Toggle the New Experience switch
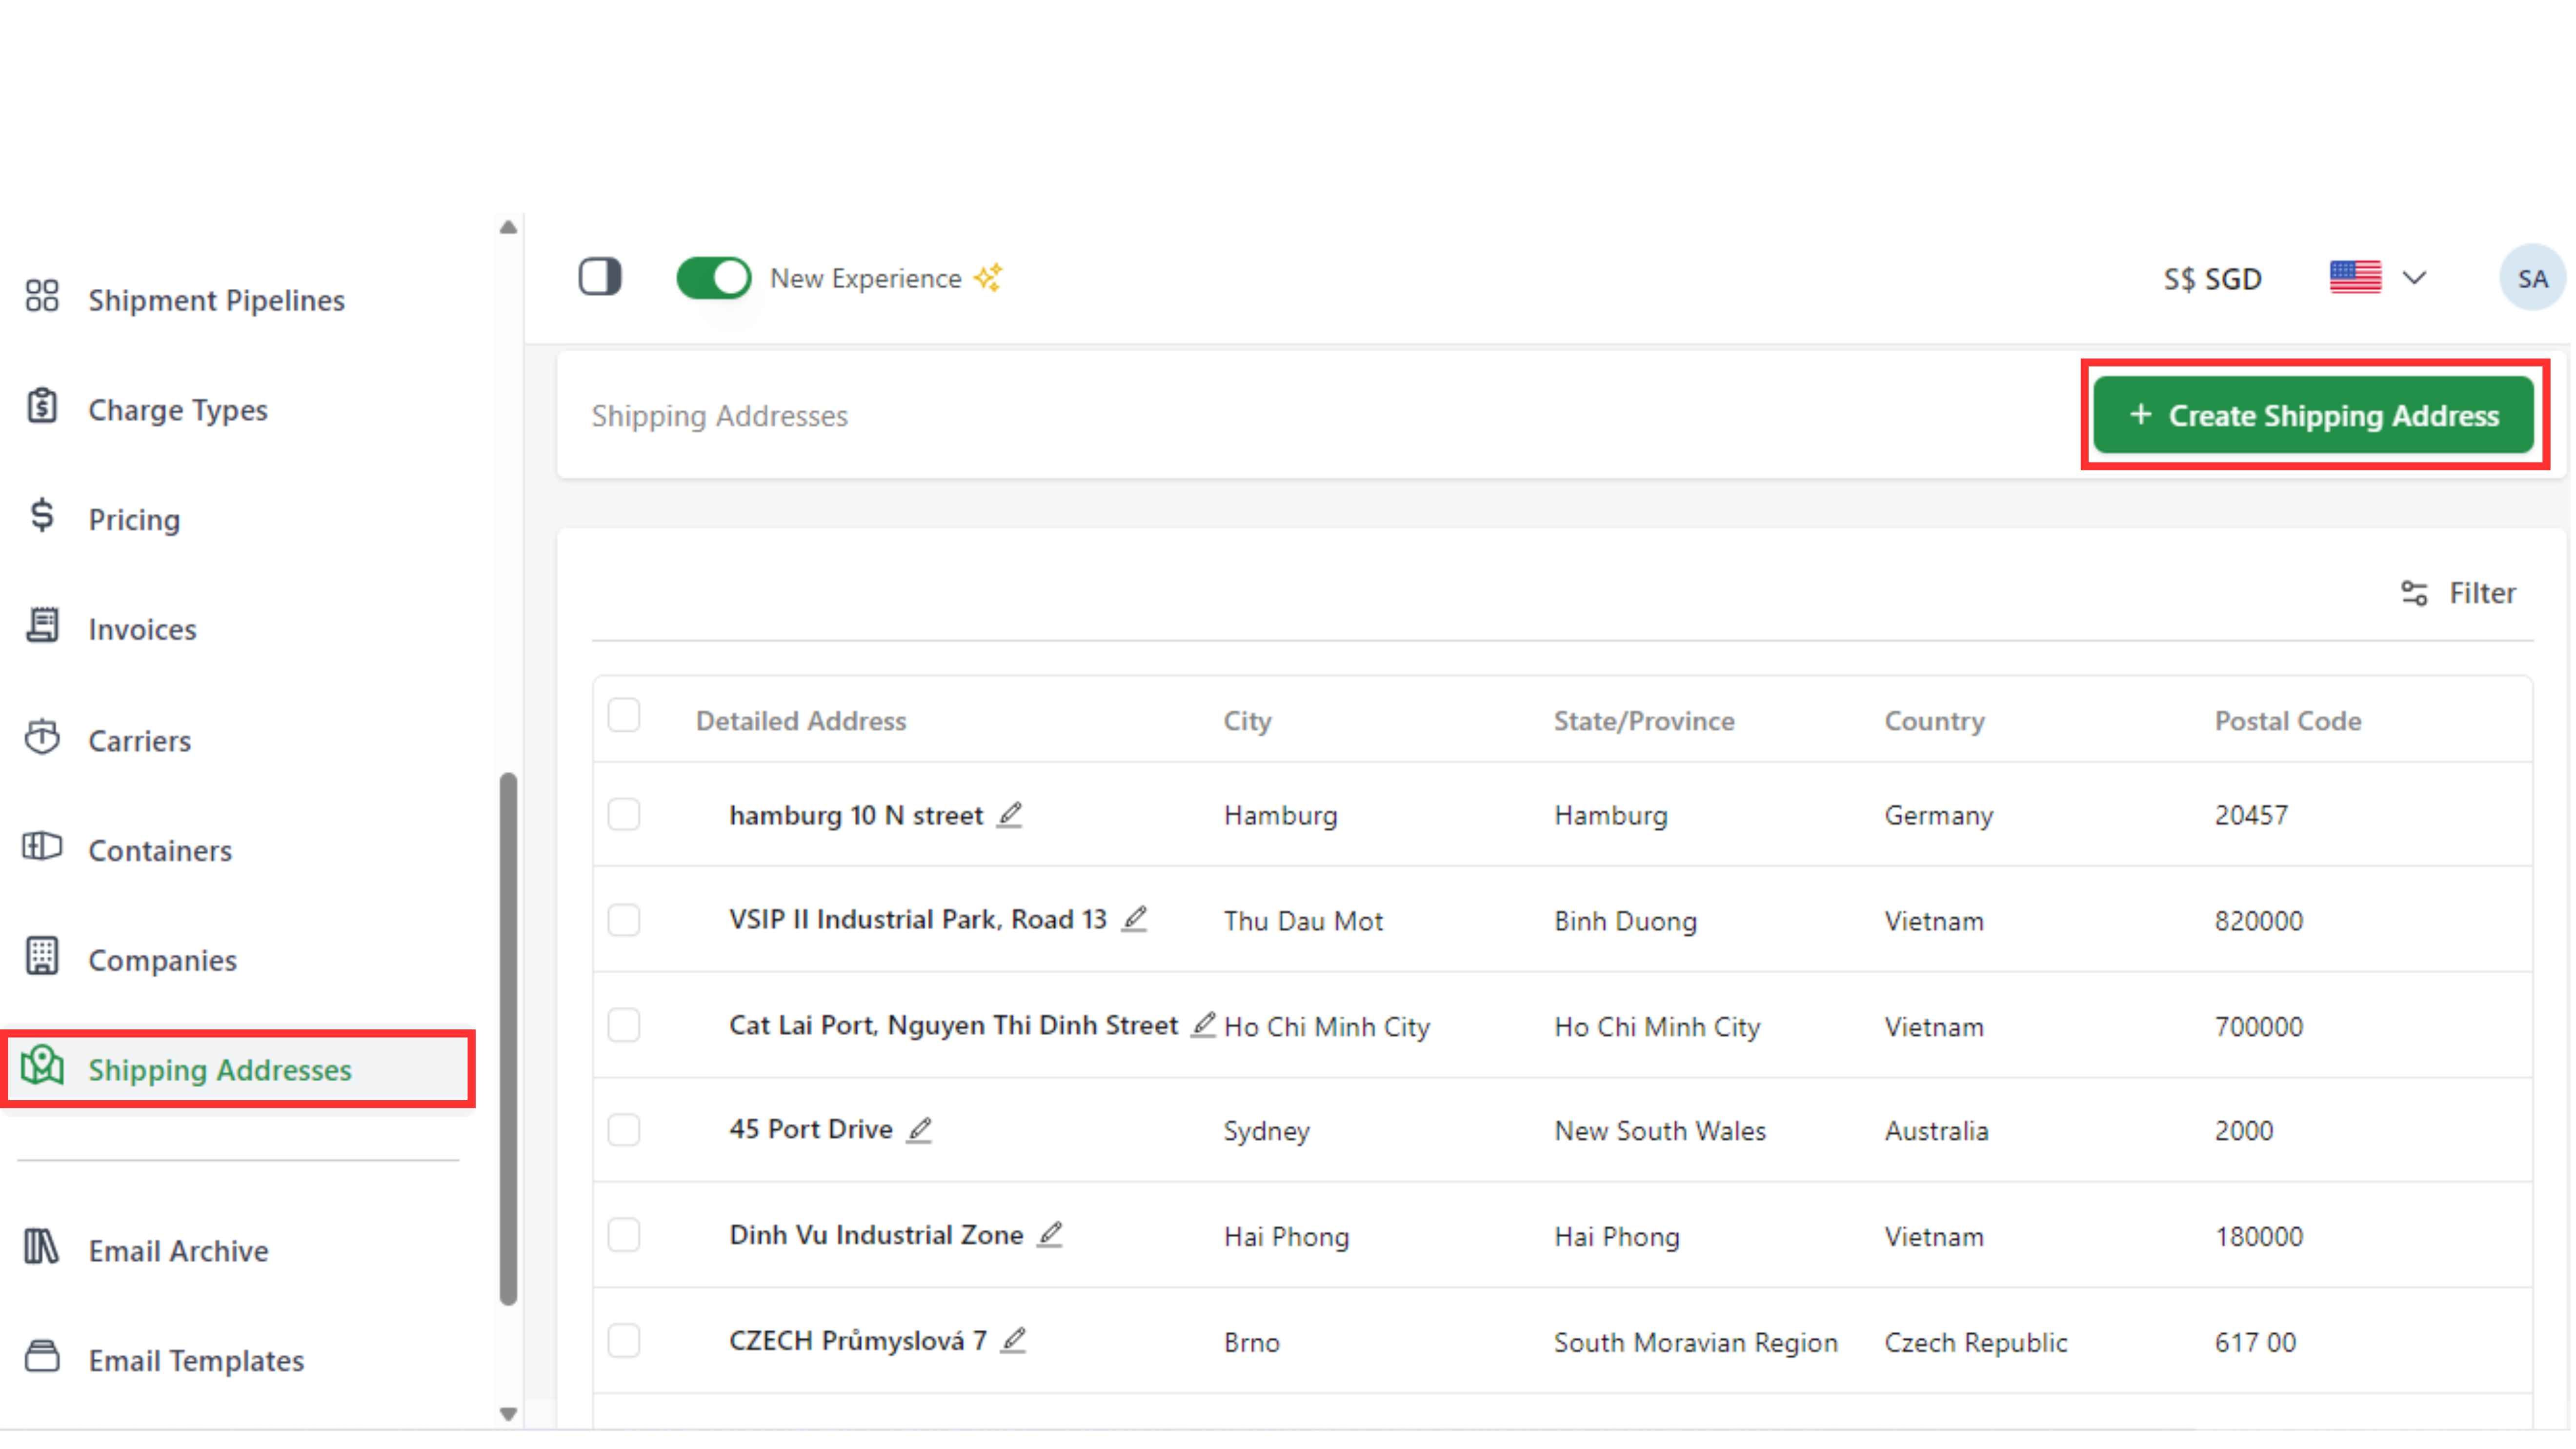The height and width of the screenshot is (1449, 2576). [713, 278]
